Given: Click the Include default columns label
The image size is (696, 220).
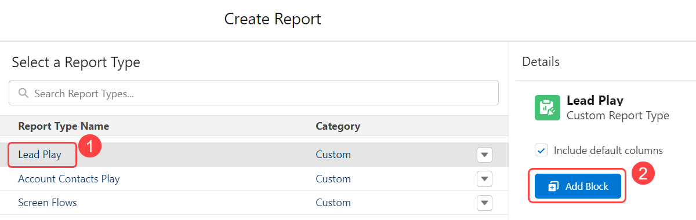Looking at the screenshot, I should point(608,151).
